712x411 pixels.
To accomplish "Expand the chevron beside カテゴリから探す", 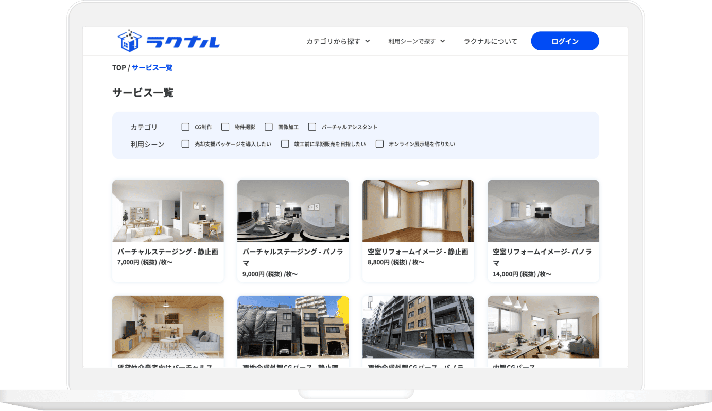I will [x=367, y=41].
